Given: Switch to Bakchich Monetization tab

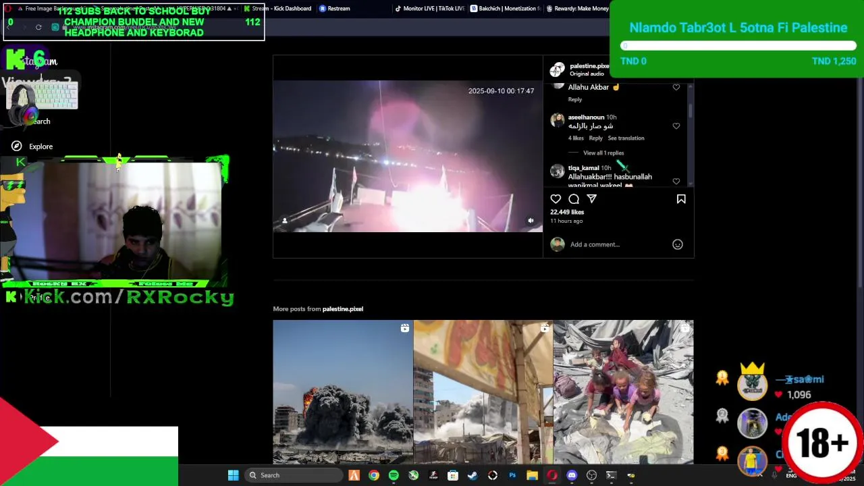Looking at the screenshot, I should click(x=506, y=9).
